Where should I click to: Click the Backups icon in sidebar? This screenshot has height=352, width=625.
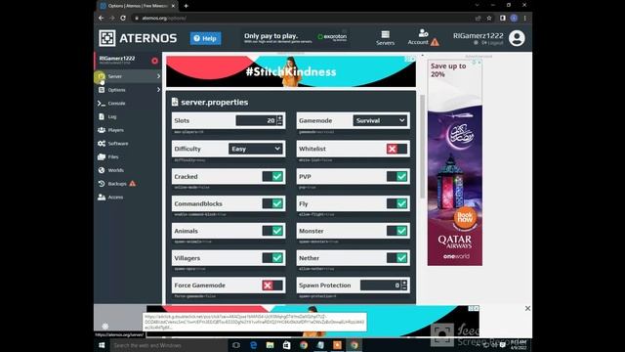(102, 184)
